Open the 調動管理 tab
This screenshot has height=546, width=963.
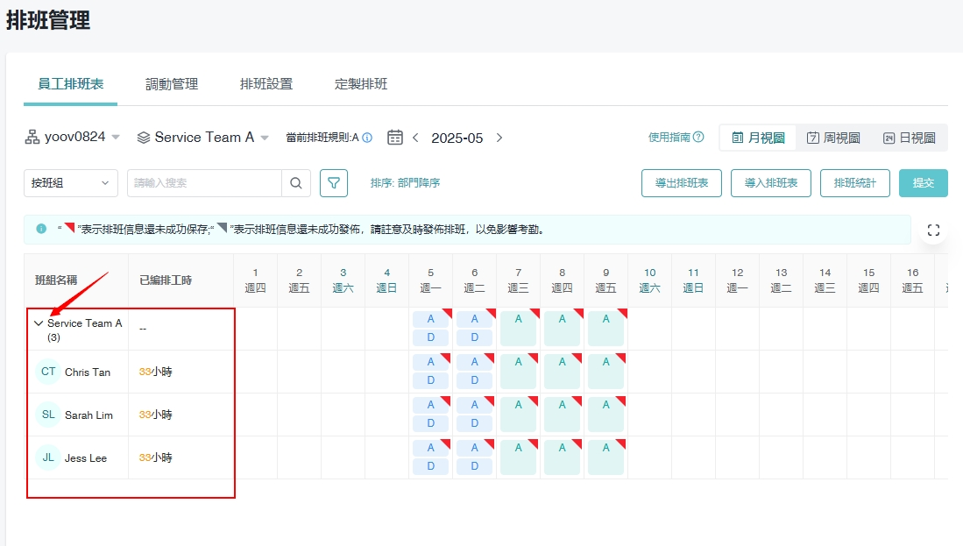(172, 84)
